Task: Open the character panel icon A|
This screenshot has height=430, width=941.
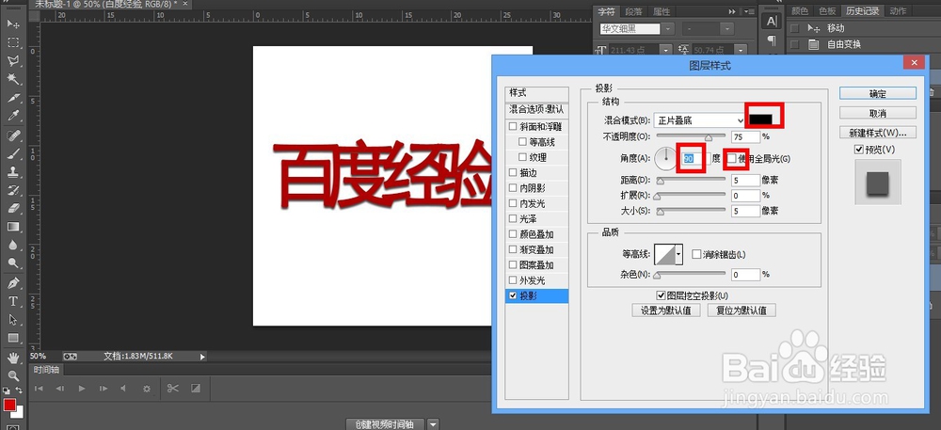Action: [772, 21]
